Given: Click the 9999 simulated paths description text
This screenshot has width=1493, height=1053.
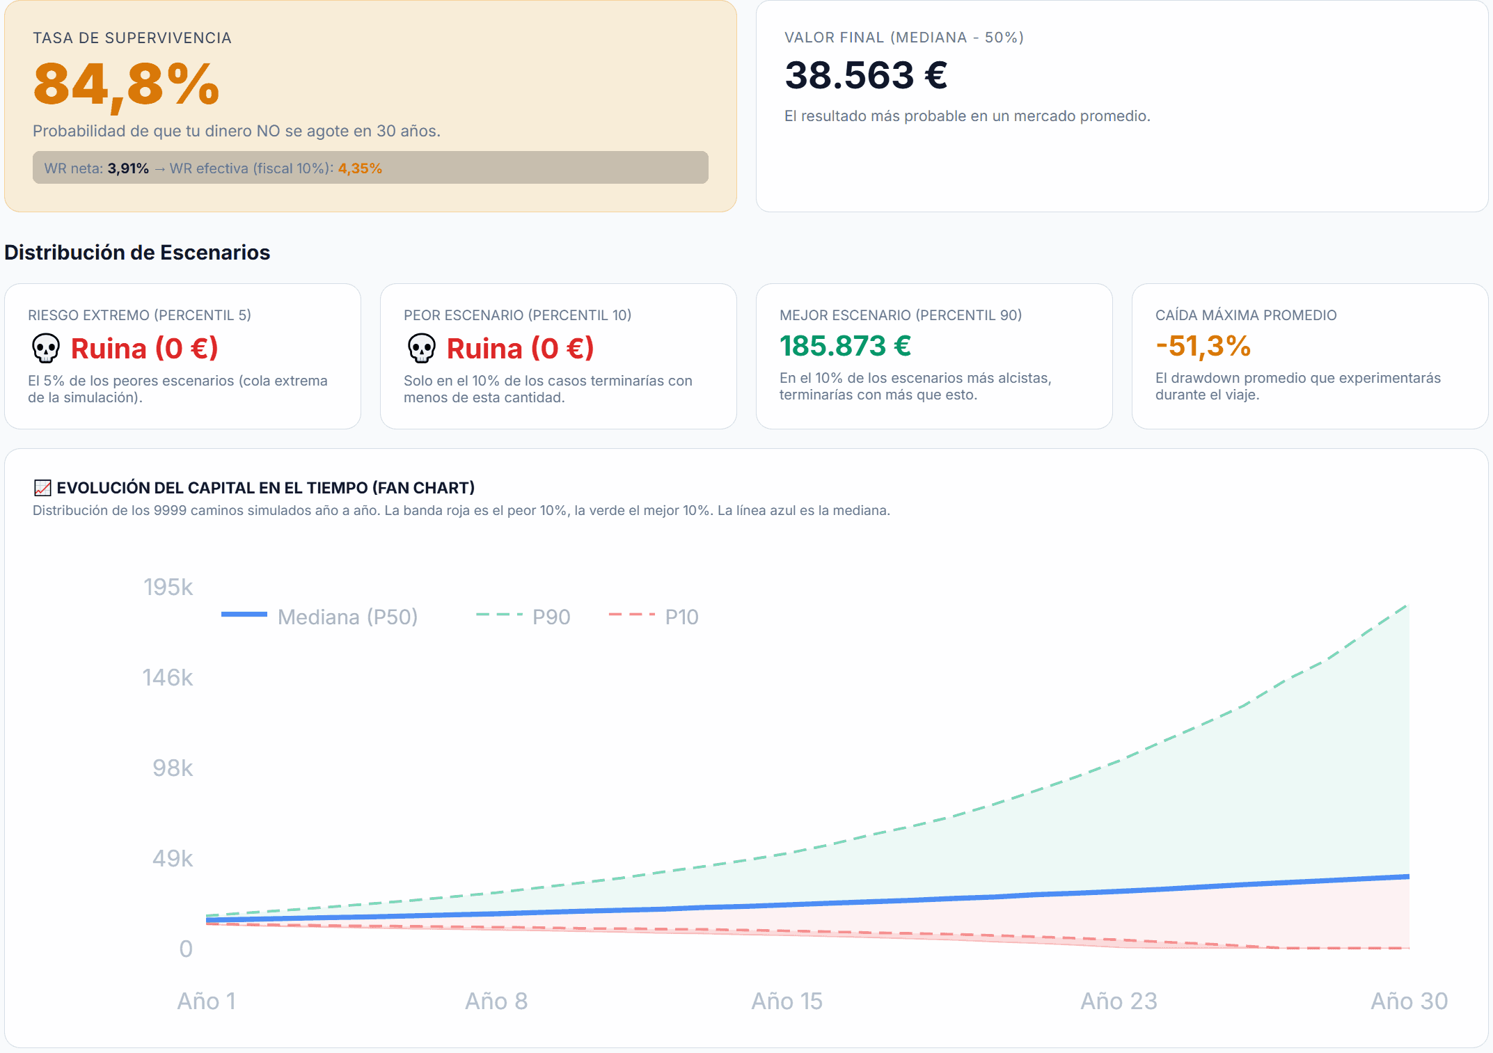Looking at the screenshot, I should coord(461,510).
